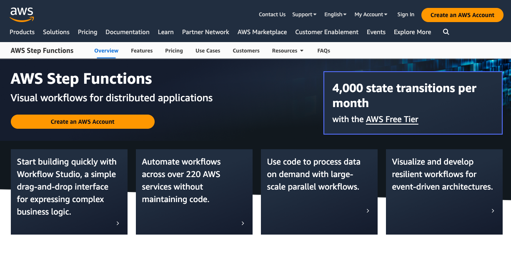This screenshot has height=255, width=511.
Task: Click the Contact Us link
Action: click(272, 15)
